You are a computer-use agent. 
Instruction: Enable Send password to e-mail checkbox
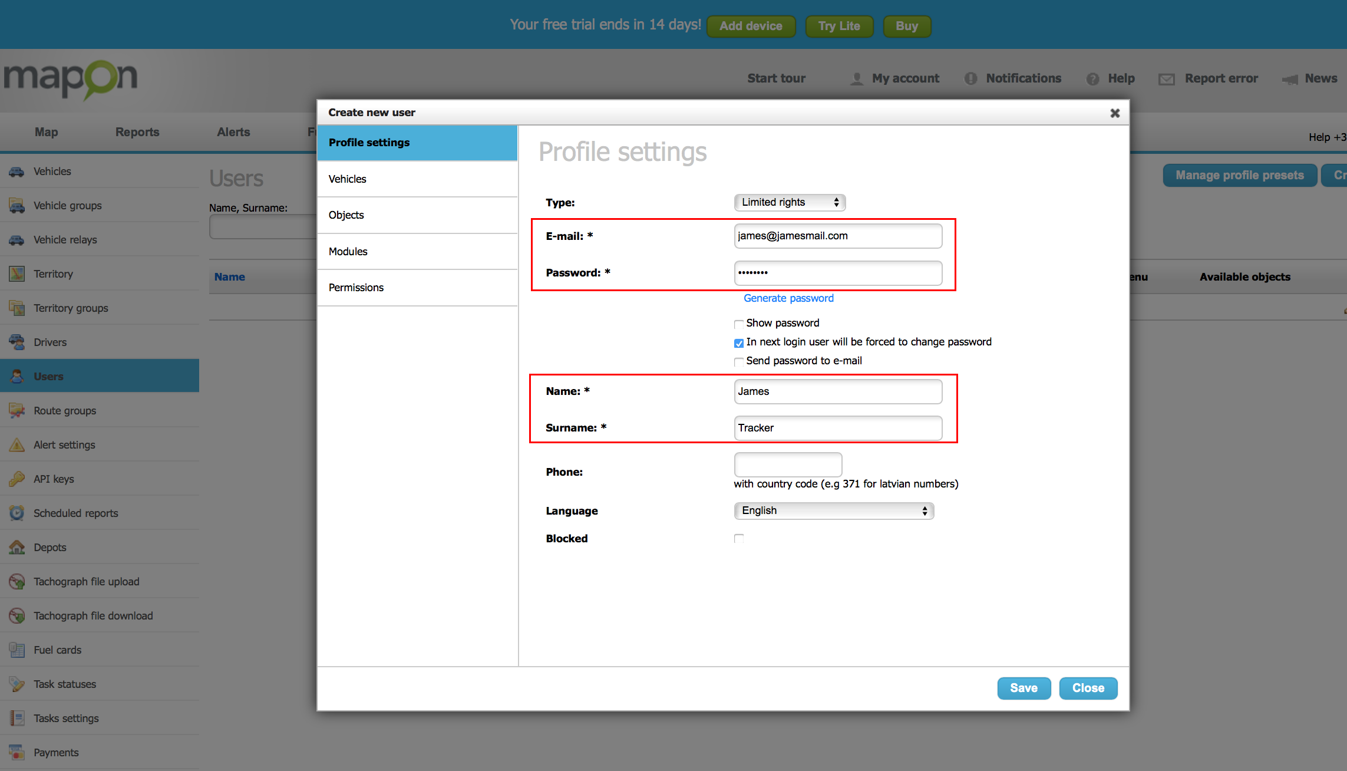click(x=738, y=361)
